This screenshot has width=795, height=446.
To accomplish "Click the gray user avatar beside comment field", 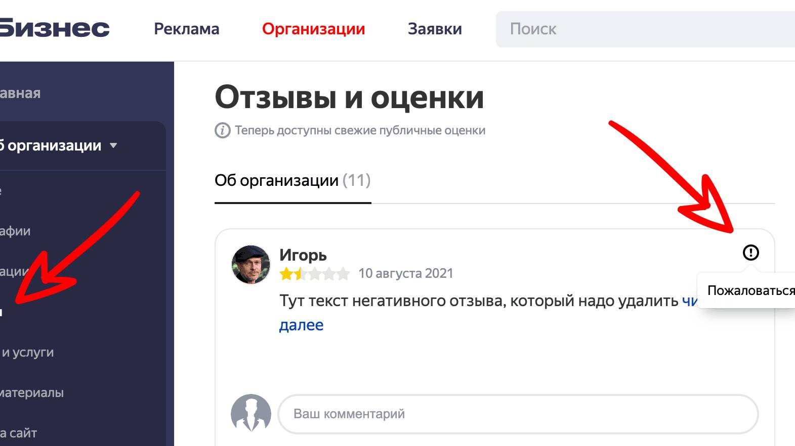I will [251, 414].
